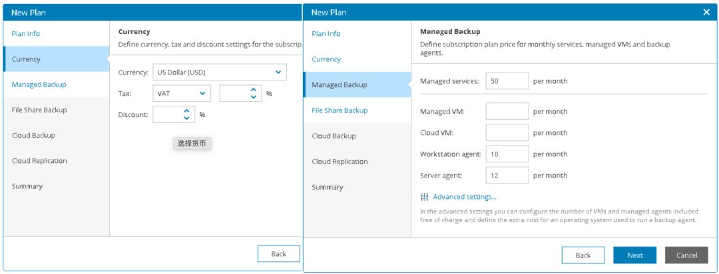Screen dimensions: 719x274
Task: Click the Managed VM price field
Action: point(507,111)
